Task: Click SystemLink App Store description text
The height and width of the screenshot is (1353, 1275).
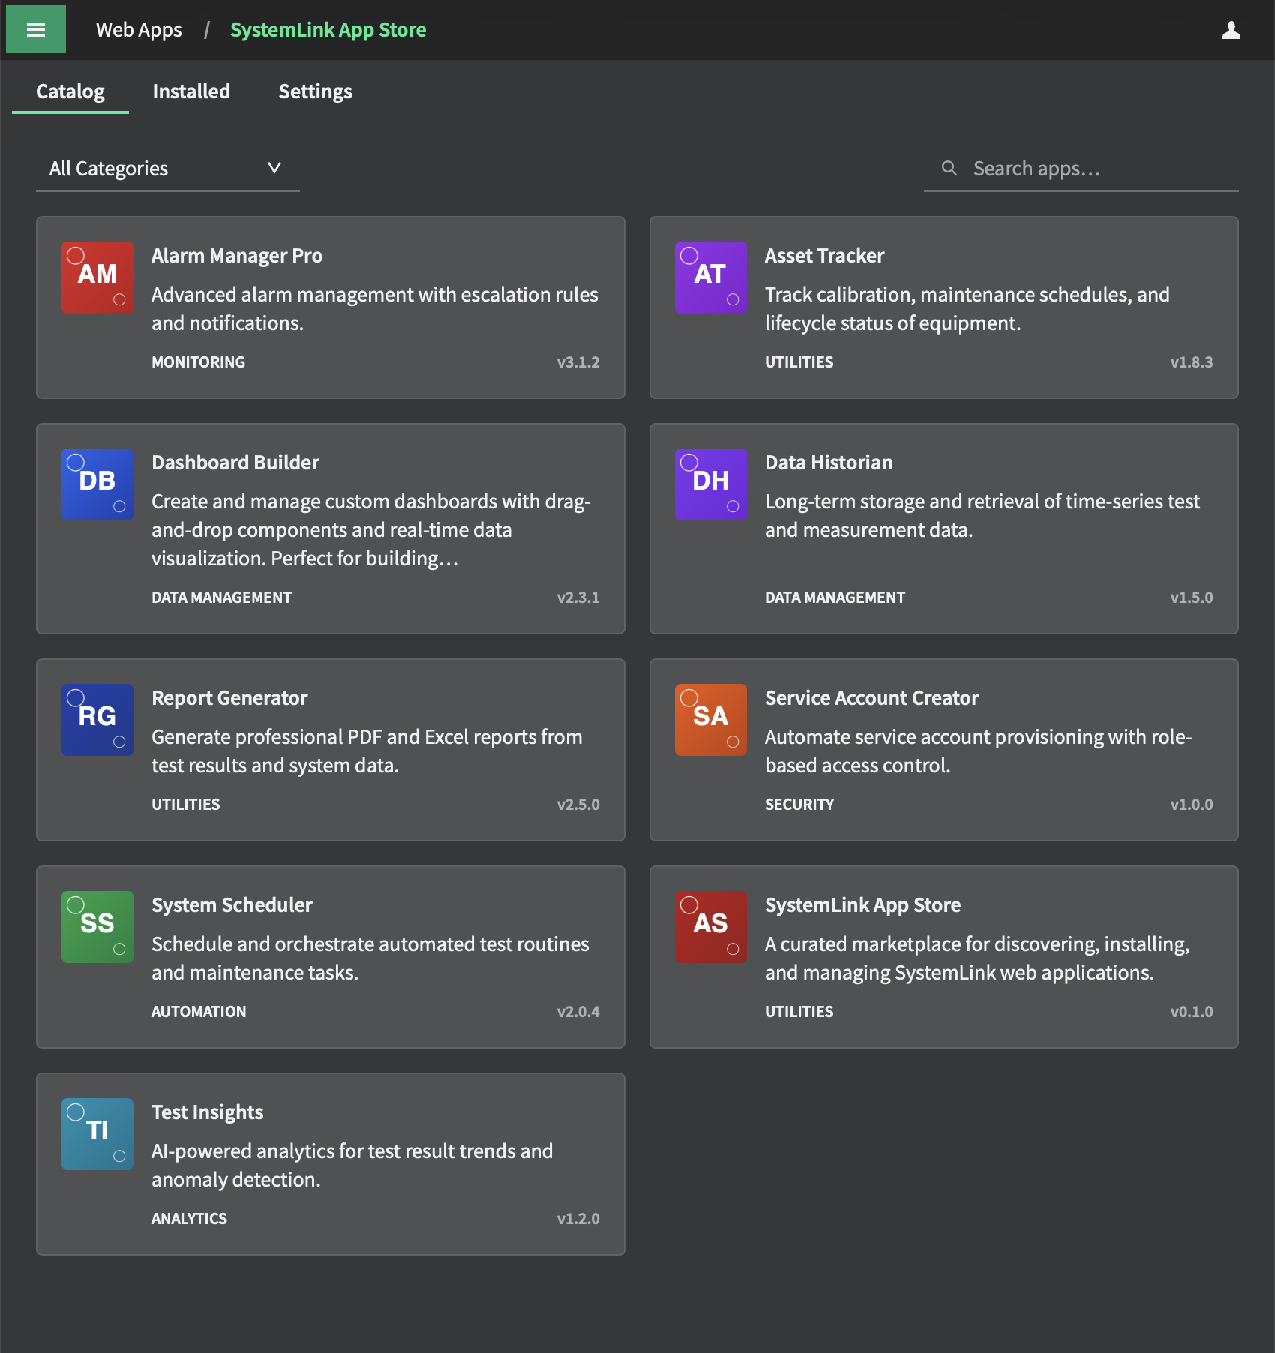Action: [x=977, y=958]
